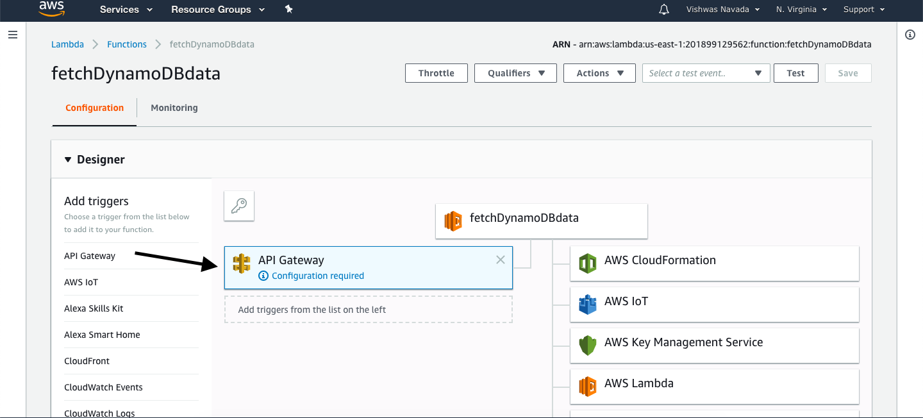
Task: Open the Services dropdown menu
Action: point(126,10)
